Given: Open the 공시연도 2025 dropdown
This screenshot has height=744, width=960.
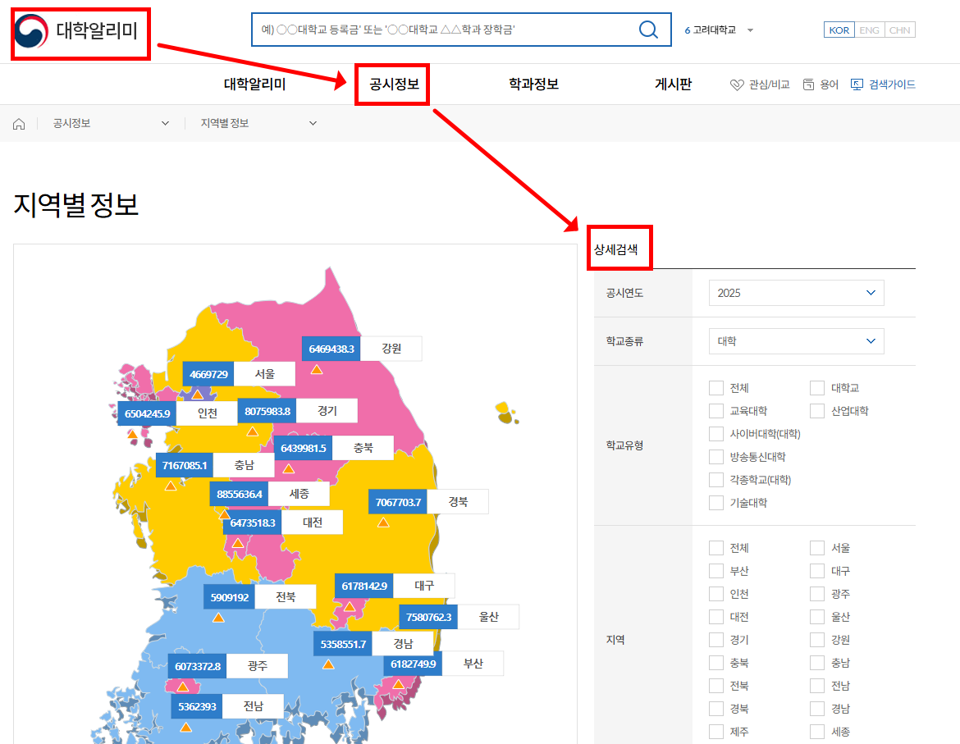Looking at the screenshot, I should [796, 293].
